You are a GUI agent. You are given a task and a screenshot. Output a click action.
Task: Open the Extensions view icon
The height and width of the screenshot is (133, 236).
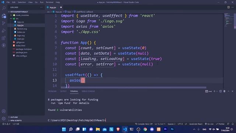coord(4,38)
